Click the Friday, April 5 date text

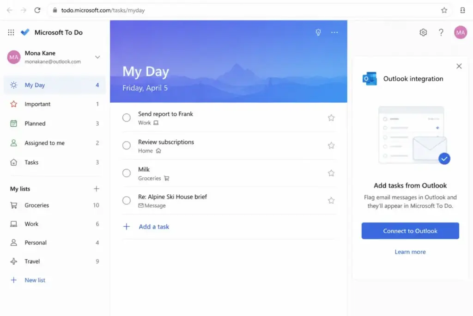[145, 88]
